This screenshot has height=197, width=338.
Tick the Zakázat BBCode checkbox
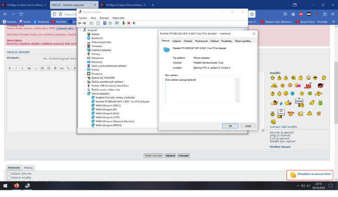coord(8,174)
